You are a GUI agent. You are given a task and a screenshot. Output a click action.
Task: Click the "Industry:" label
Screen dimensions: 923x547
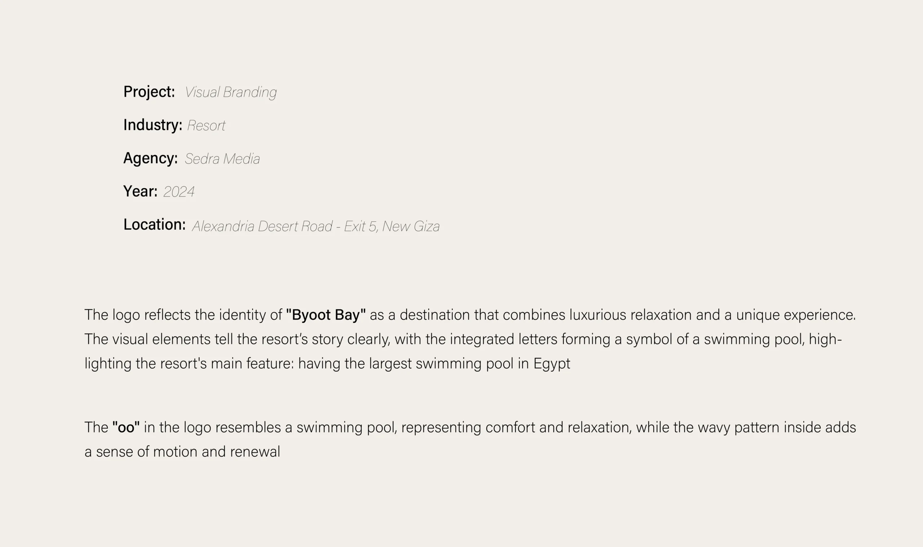153,125
